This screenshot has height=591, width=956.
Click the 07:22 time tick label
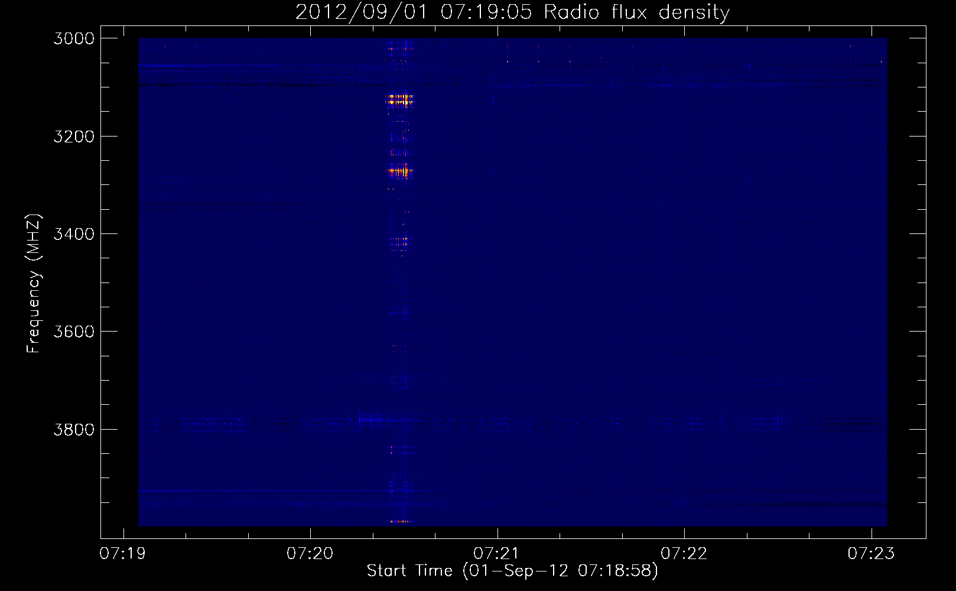pyautogui.click(x=684, y=554)
